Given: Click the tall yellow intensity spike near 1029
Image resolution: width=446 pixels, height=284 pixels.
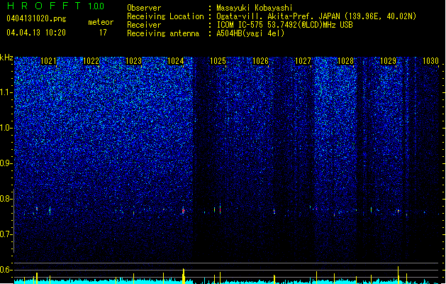Looking at the screenshot, I should 398,275.
